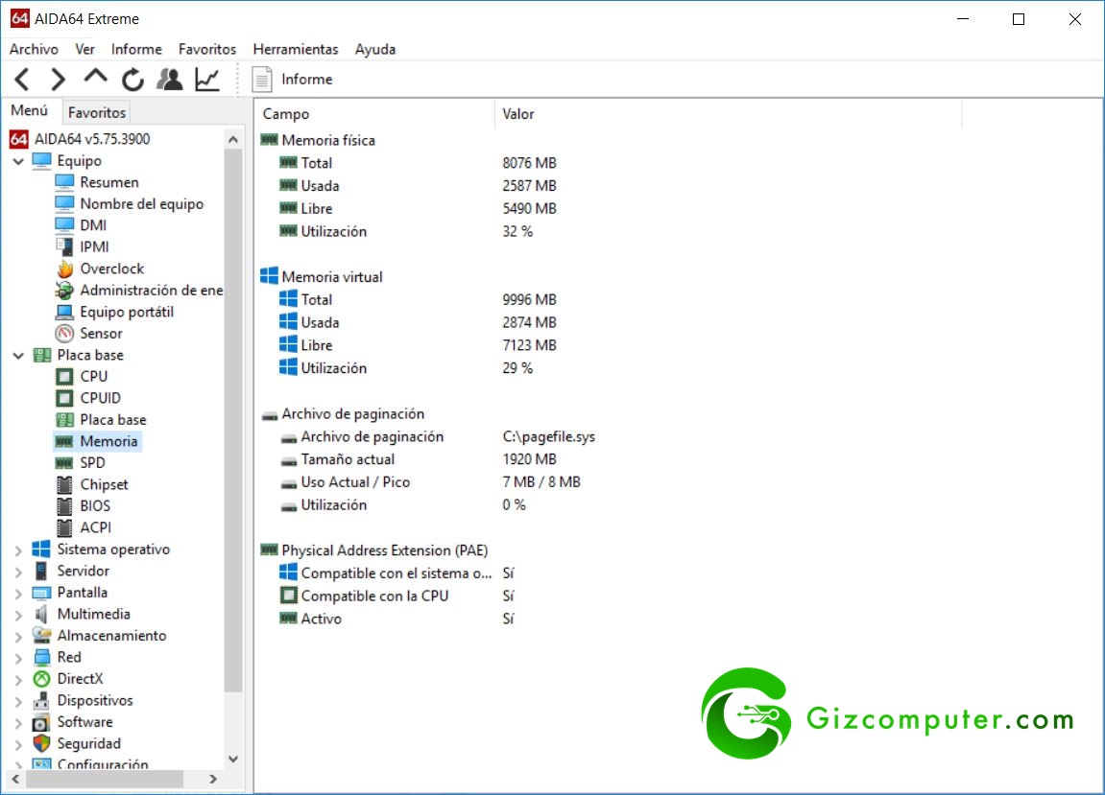Screen dimensions: 1105x795
Task: Expand the Sistema operativo node
Action: coord(18,549)
